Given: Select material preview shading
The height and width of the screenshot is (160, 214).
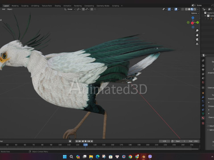Looking at the screenshot, I should (192, 9).
